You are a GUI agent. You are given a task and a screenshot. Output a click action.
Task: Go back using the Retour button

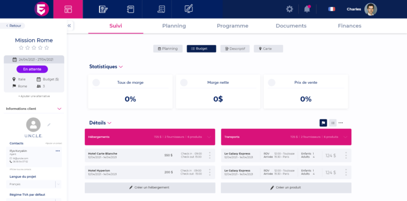coord(13,25)
